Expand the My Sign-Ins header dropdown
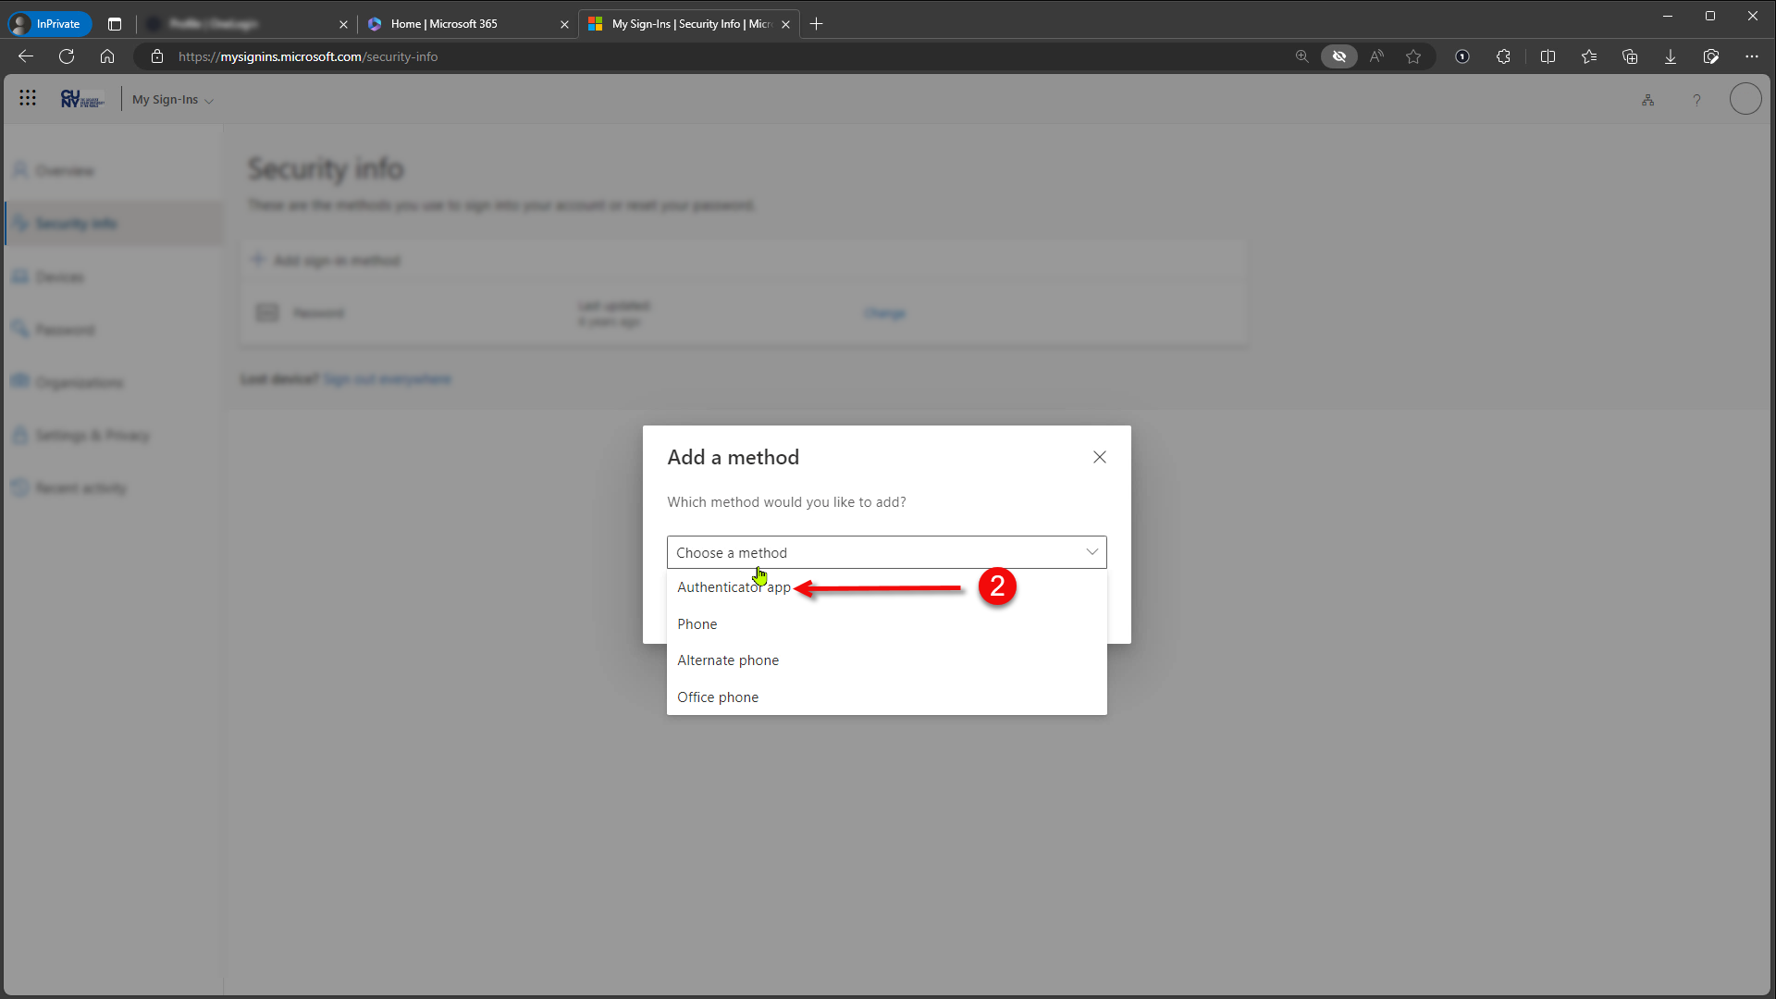 [x=173, y=100]
